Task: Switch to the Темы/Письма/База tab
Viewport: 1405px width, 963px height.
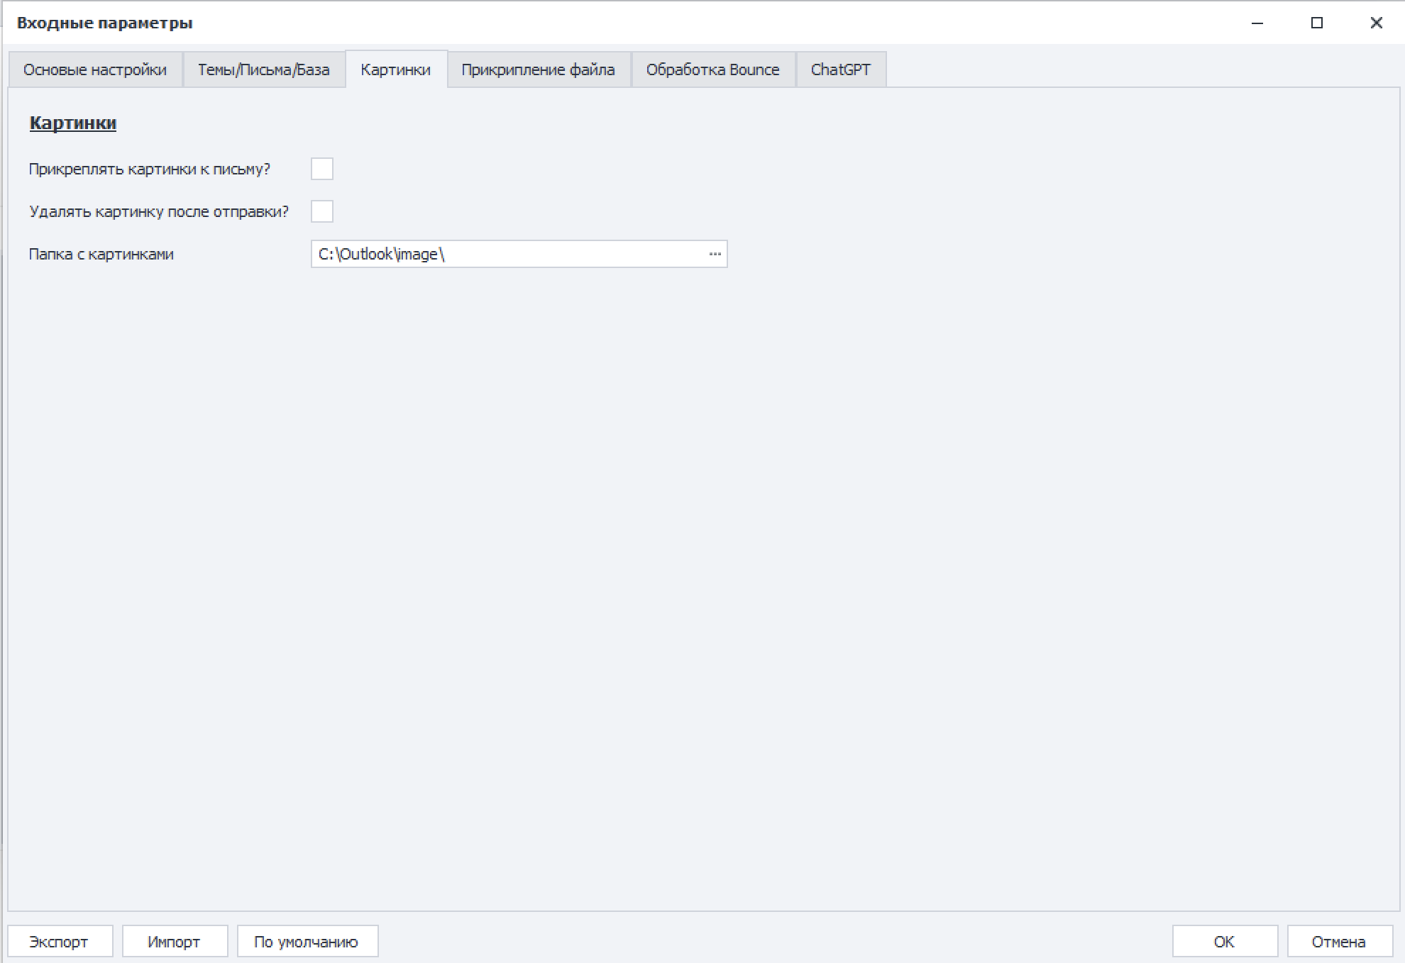Action: tap(263, 69)
